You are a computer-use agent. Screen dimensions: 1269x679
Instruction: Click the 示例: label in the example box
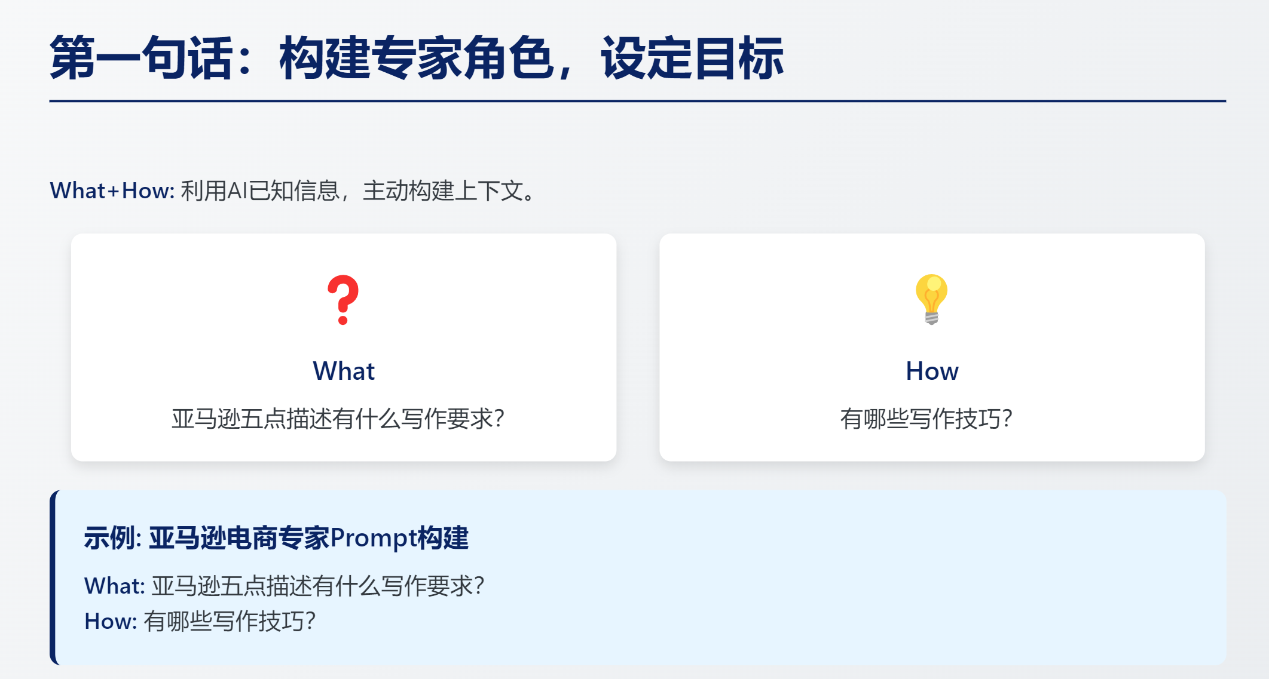112,538
